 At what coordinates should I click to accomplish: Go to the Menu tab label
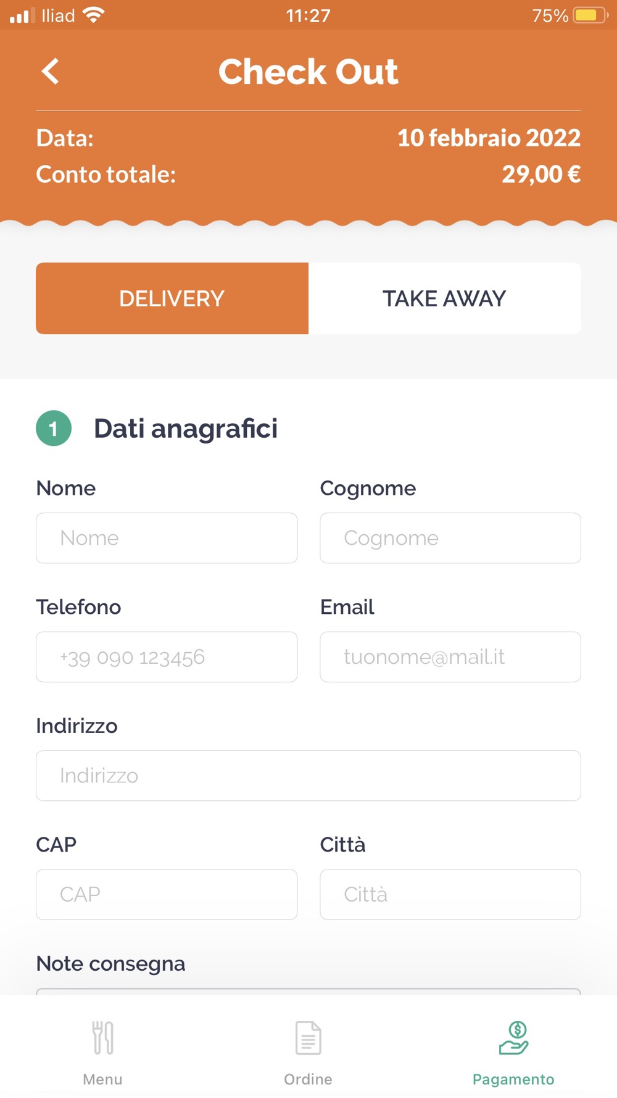point(103,1079)
